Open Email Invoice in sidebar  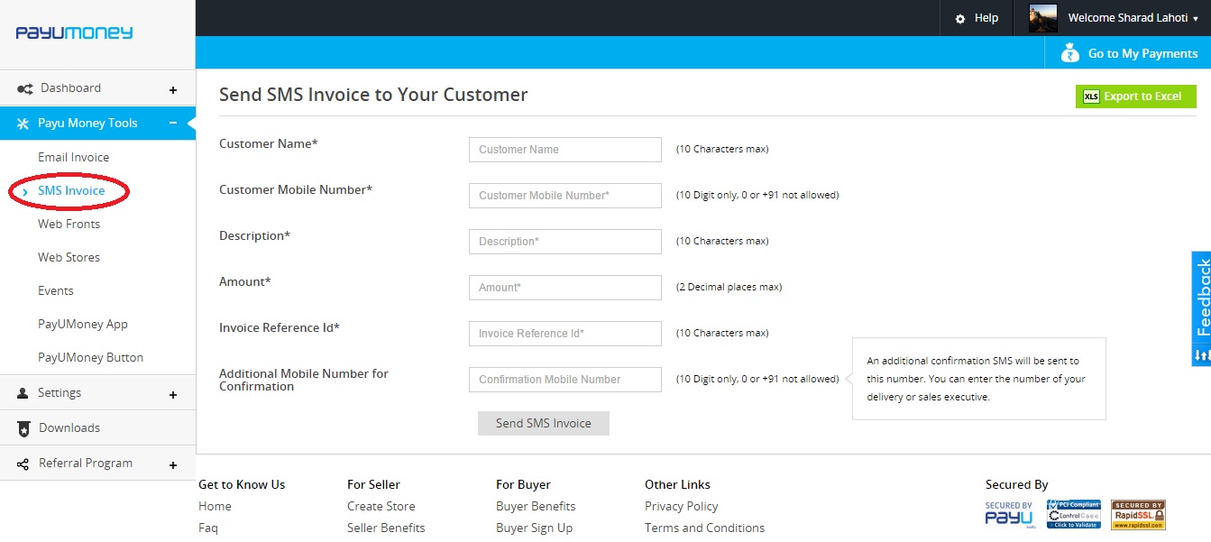click(73, 157)
